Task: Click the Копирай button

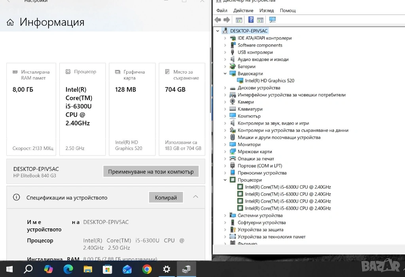Action: point(166,197)
